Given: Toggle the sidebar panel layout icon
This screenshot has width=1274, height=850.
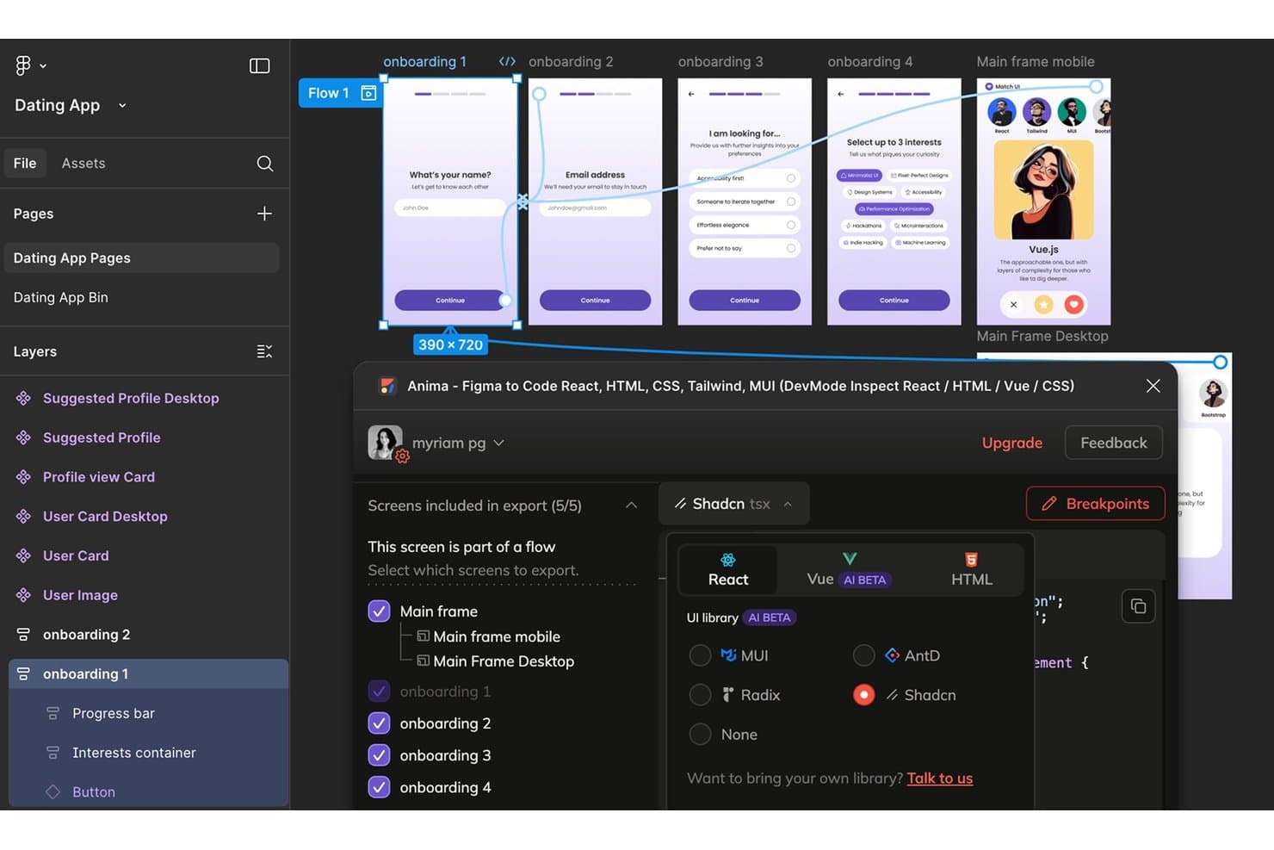Looking at the screenshot, I should tap(259, 66).
